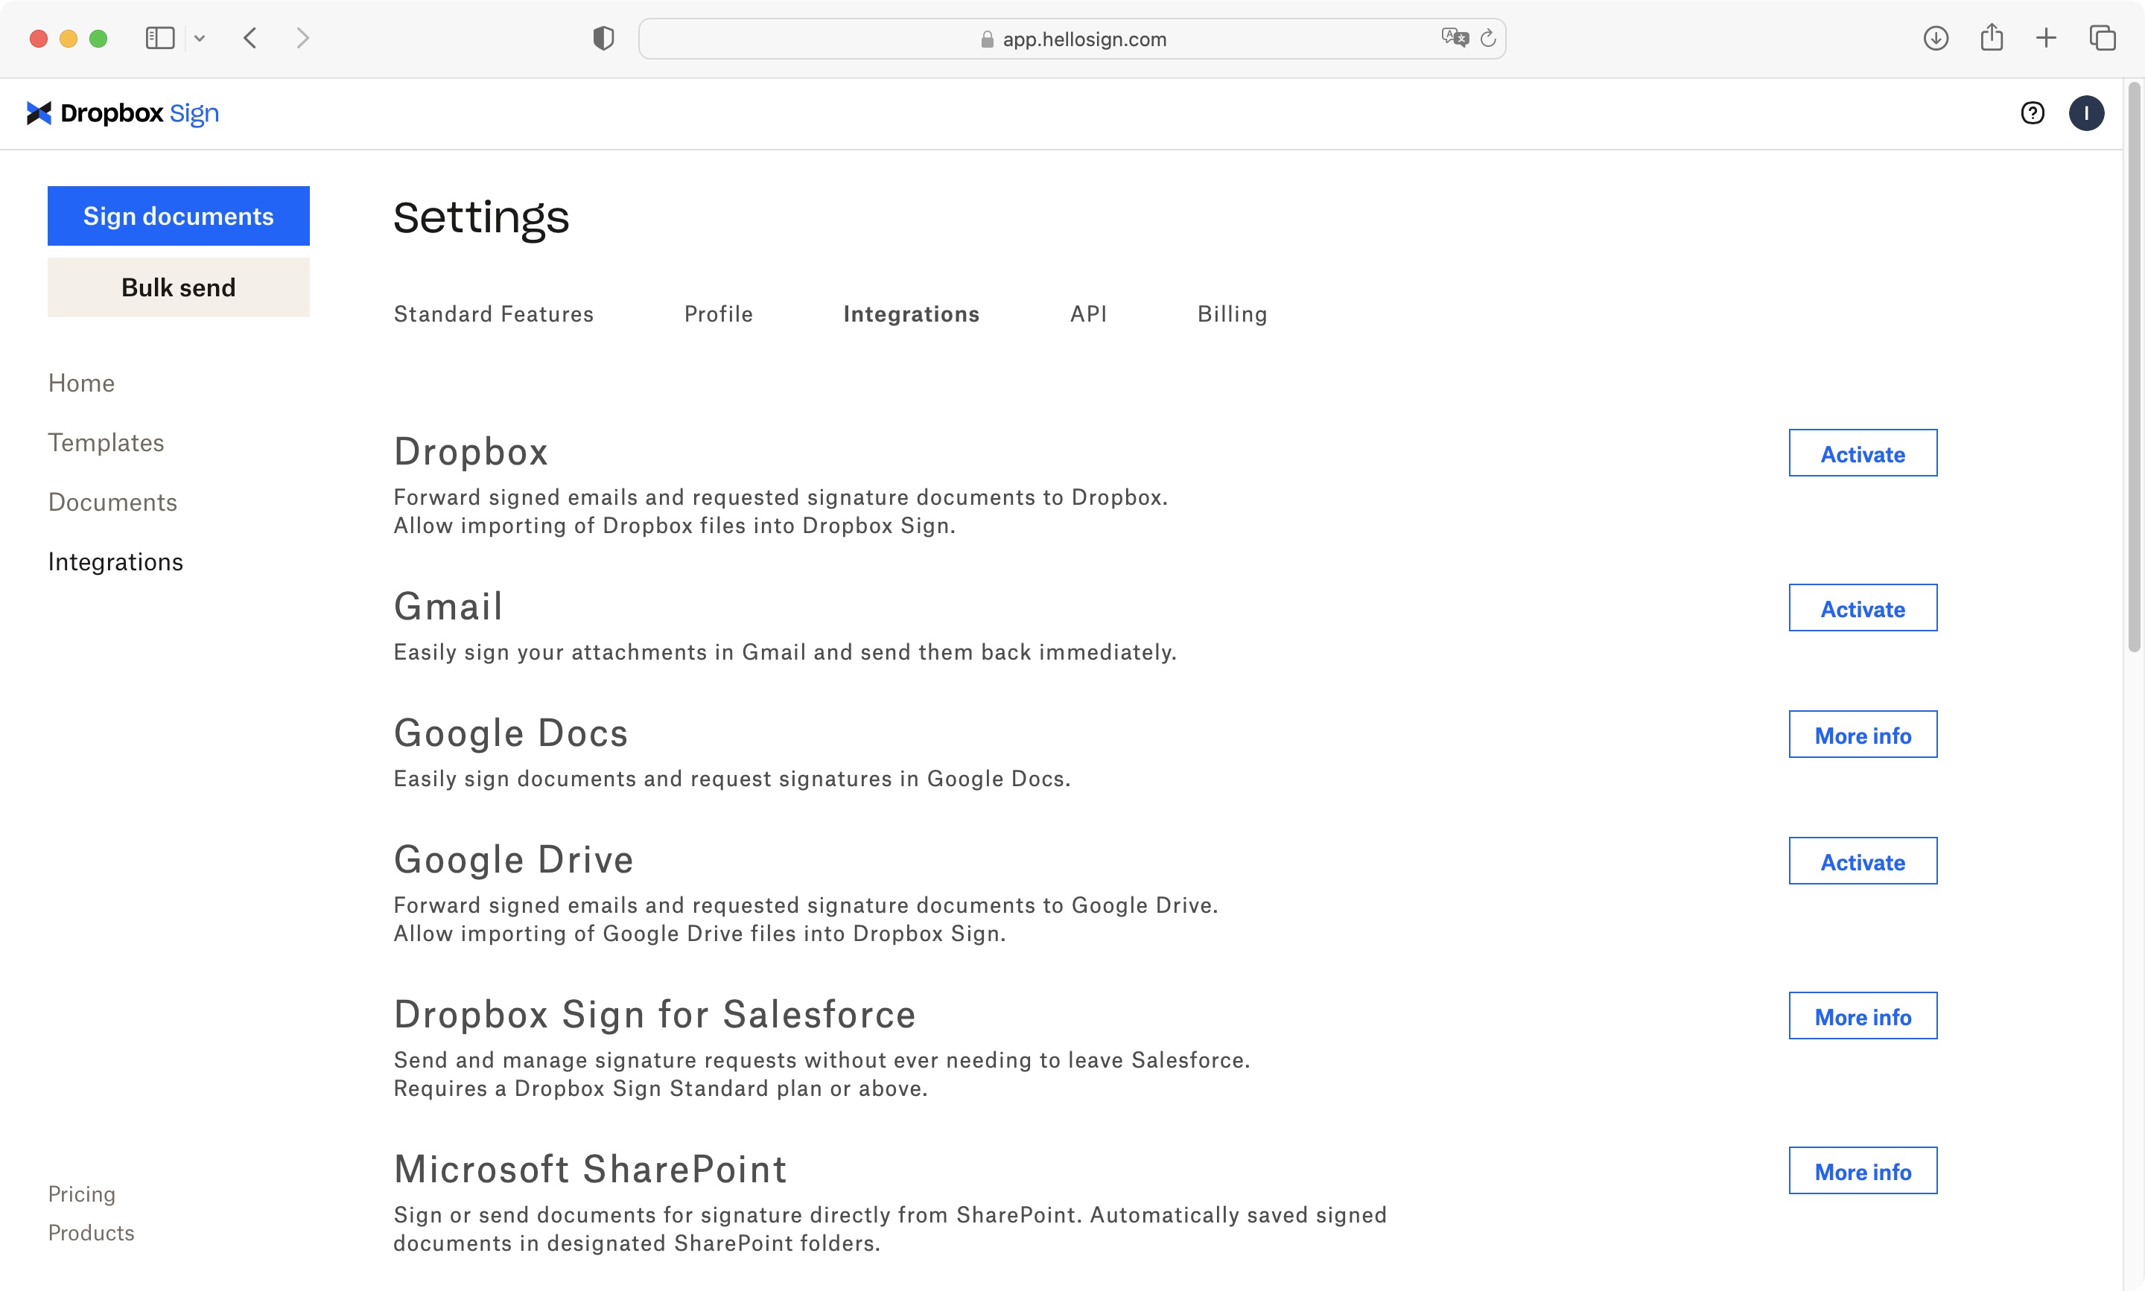This screenshot has width=2145, height=1291.
Task: Click the page vertical scrollbar
Action: tap(2133, 369)
